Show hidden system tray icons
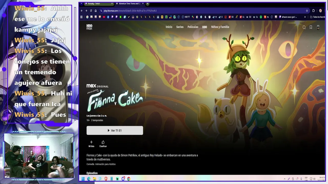This screenshot has height=184, width=328. 285,179
